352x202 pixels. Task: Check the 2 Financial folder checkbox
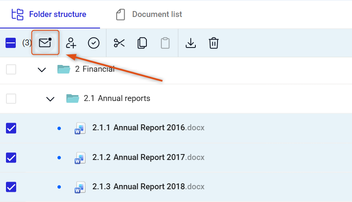tap(11, 69)
